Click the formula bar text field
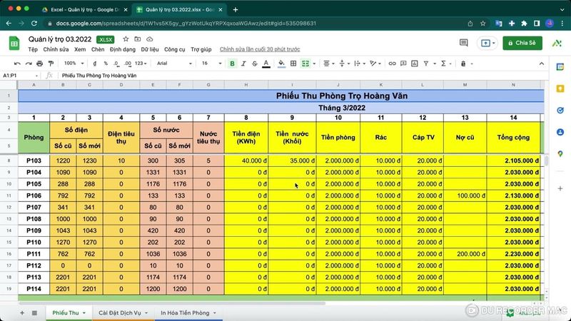This screenshot has height=321, width=571. coord(302,76)
